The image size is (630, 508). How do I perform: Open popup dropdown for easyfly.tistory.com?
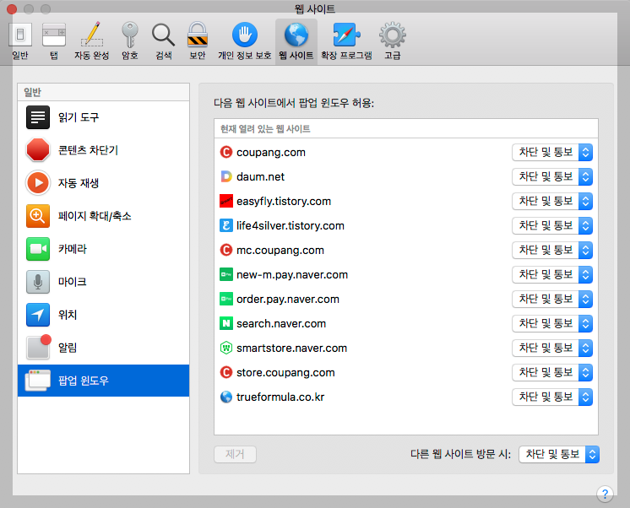tap(552, 201)
